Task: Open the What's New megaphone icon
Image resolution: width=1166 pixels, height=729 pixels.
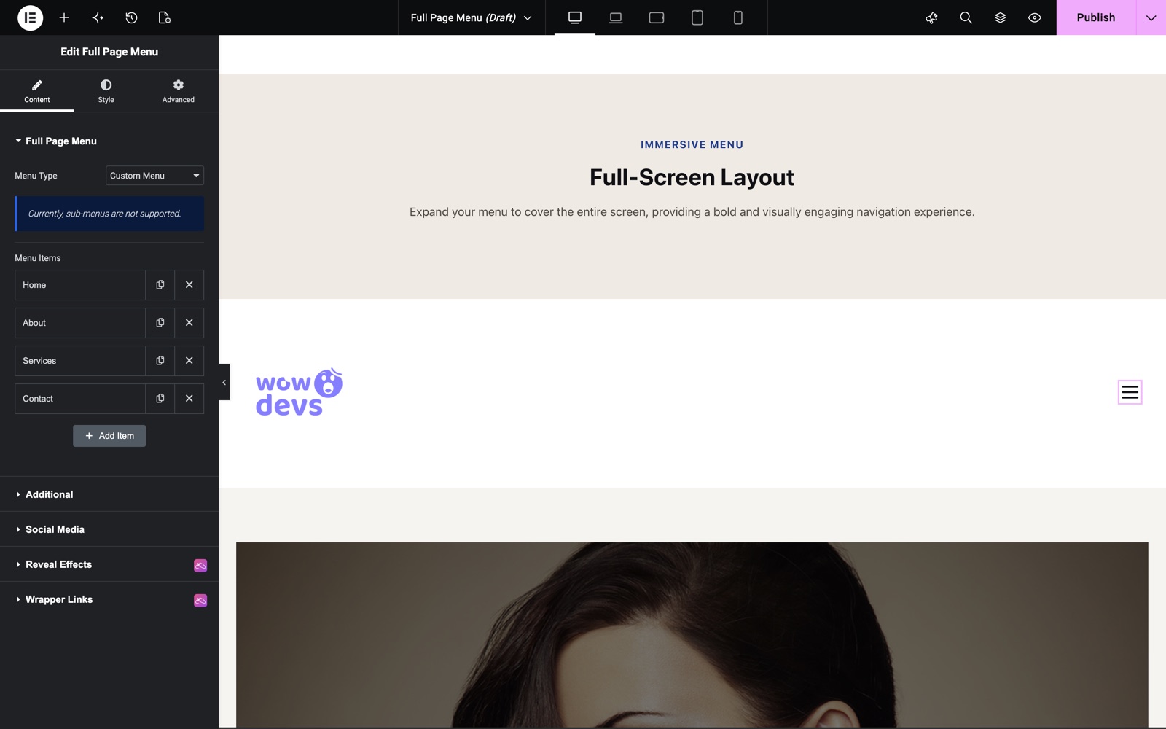Action: 931,17
